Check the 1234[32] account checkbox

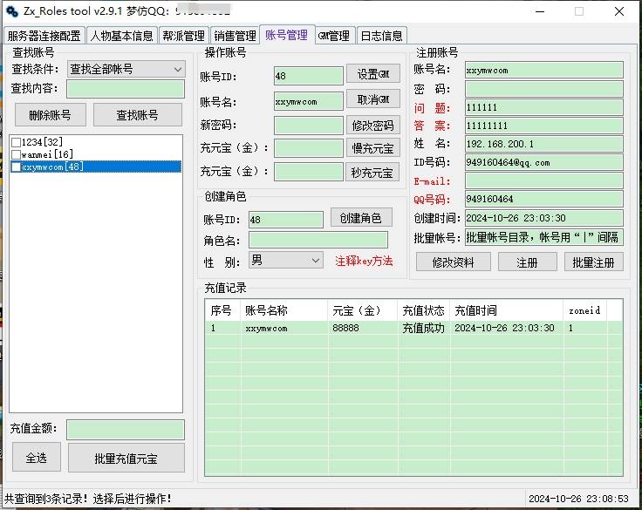pyautogui.click(x=16, y=142)
